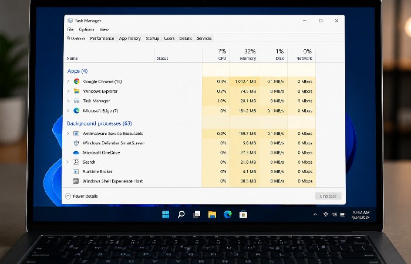This screenshot has width=411, height=264.
Task: Click the battery tray icon
Action: [x=342, y=215]
